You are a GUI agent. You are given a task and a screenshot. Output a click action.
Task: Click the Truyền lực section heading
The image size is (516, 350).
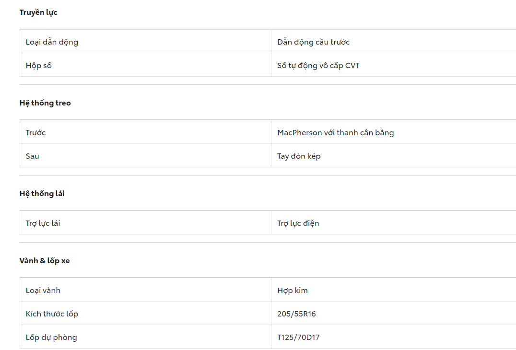38,12
